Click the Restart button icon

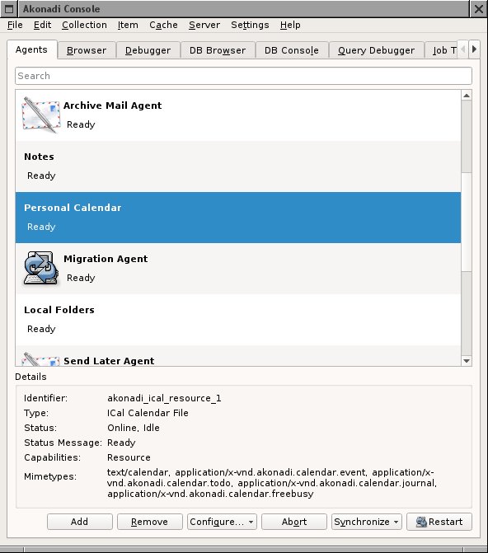[421, 522]
